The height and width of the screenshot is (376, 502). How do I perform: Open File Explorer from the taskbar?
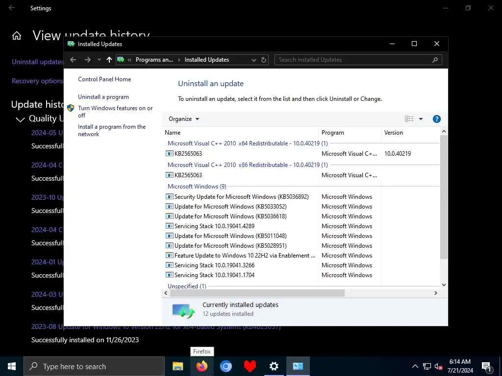(177, 366)
